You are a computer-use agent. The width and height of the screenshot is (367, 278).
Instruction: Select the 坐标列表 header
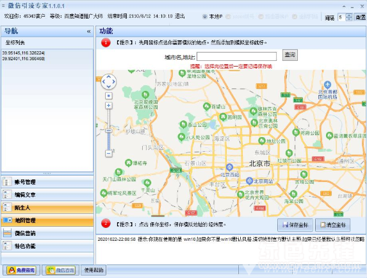point(15,42)
